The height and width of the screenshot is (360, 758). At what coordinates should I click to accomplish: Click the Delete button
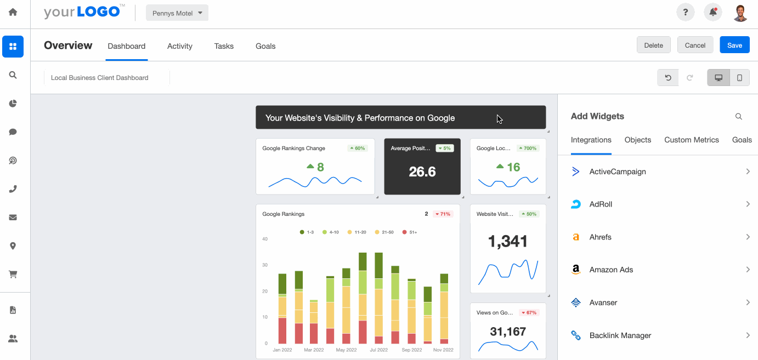[x=653, y=45]
